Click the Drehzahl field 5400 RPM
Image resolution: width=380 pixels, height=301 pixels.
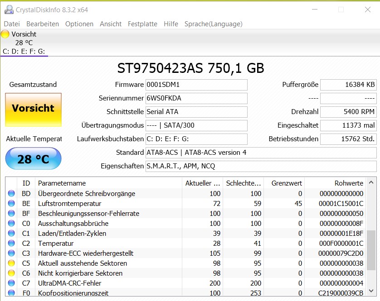pyautogui.click(x=348, y=112)
